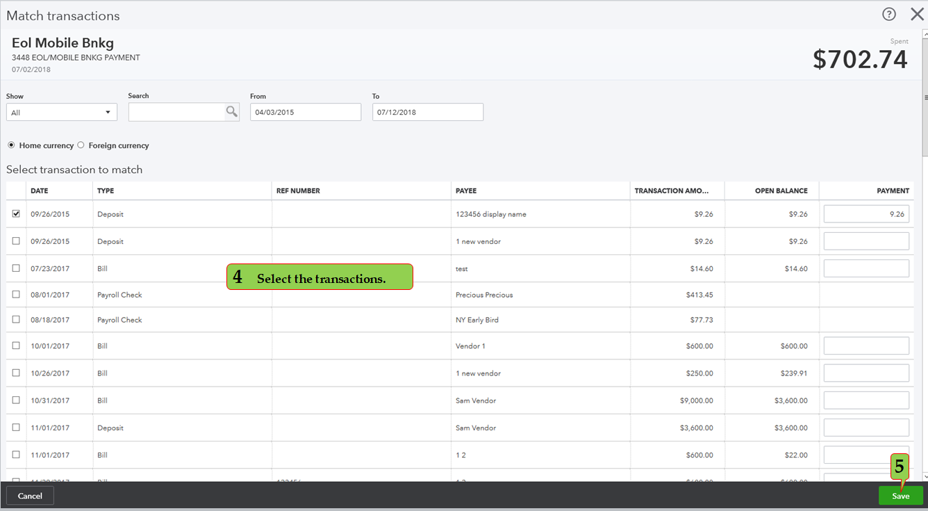Click the From date field
Image resolution: width=928 pixels, height=511 pixels.
305,111
